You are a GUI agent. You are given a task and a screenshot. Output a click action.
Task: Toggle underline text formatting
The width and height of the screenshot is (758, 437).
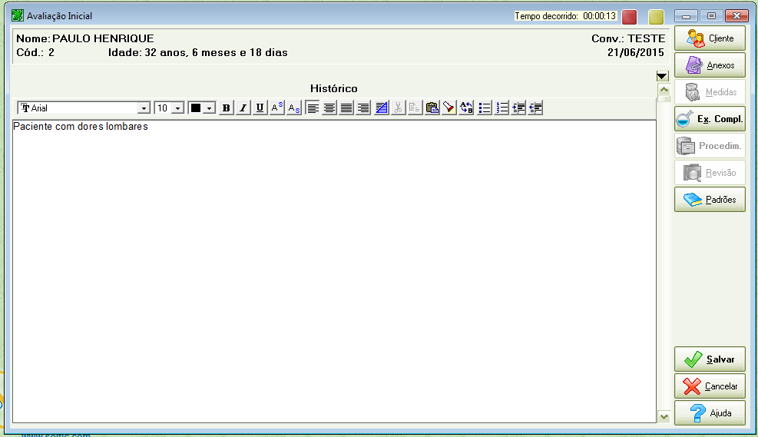(260, 108)
